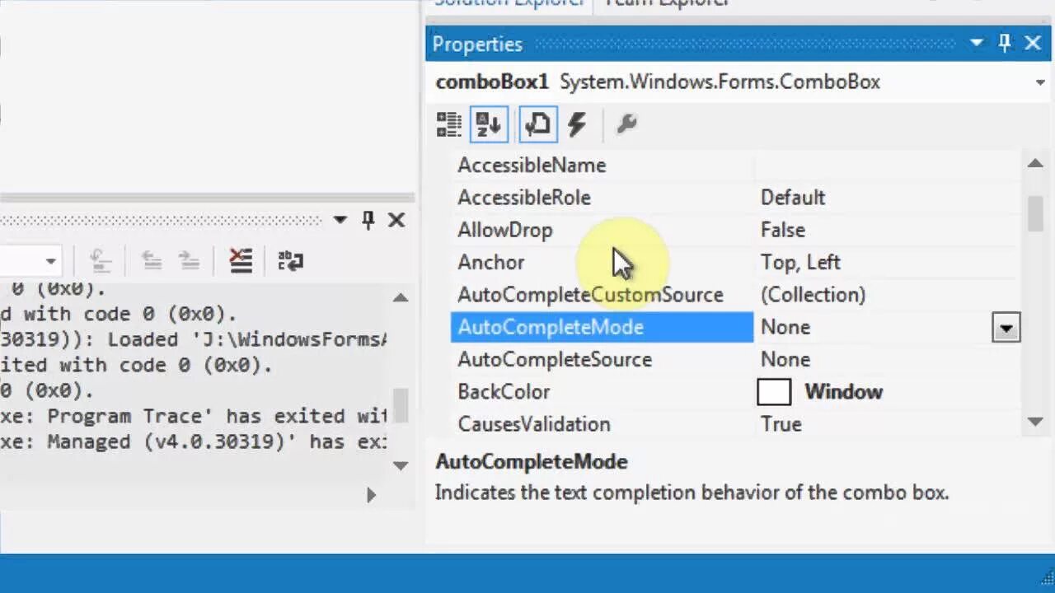Image resolution: width=1055 pixels, height=593 pixels.
Task: Open the comboBox1 object selector dropdown
Action: point(1039,82)
